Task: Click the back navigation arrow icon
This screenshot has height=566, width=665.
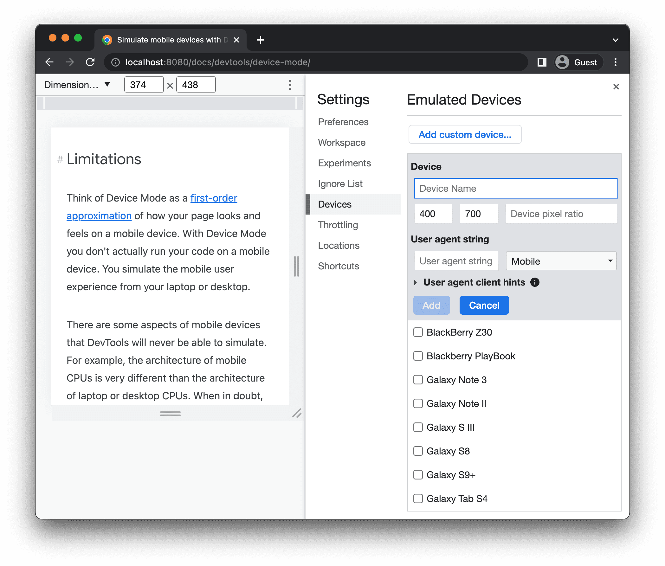Action: [x=50, y=62]
